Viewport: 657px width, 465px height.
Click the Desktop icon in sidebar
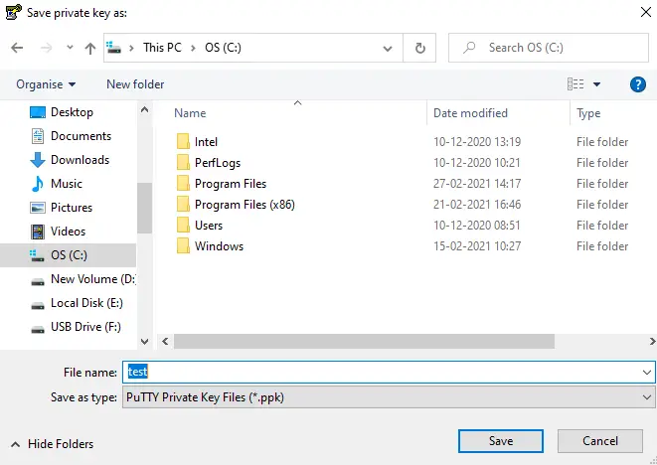point(38,112)
